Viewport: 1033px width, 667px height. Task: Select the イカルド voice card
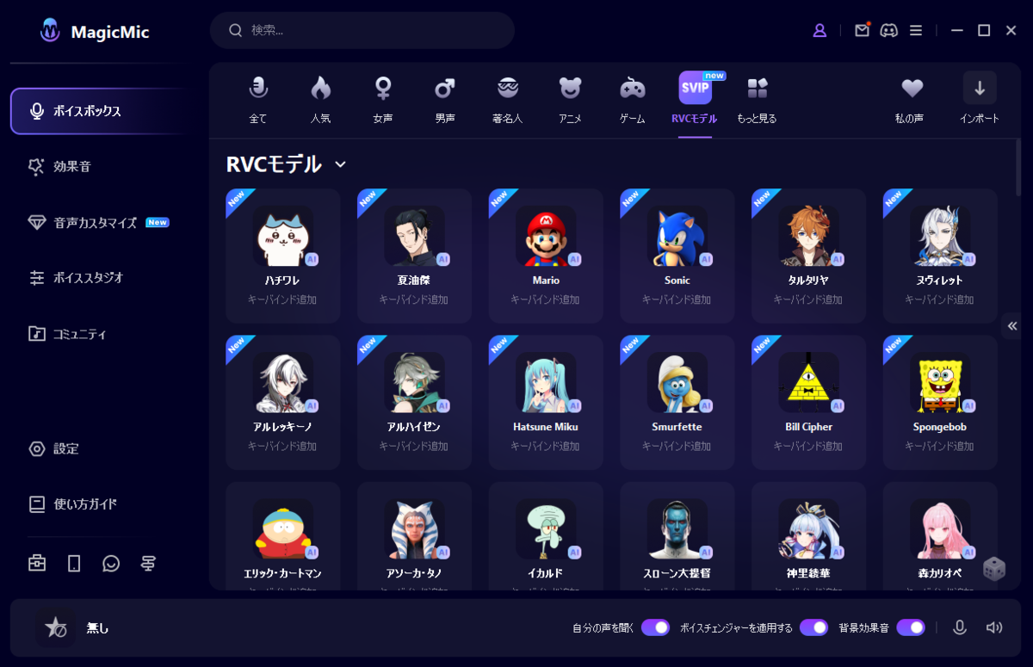coord(546,536)
